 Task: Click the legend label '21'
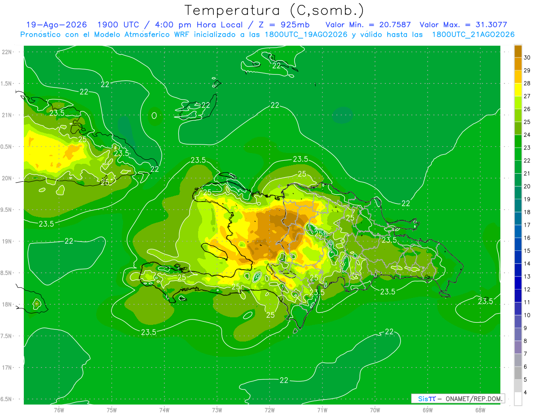[x=527, y=174]
